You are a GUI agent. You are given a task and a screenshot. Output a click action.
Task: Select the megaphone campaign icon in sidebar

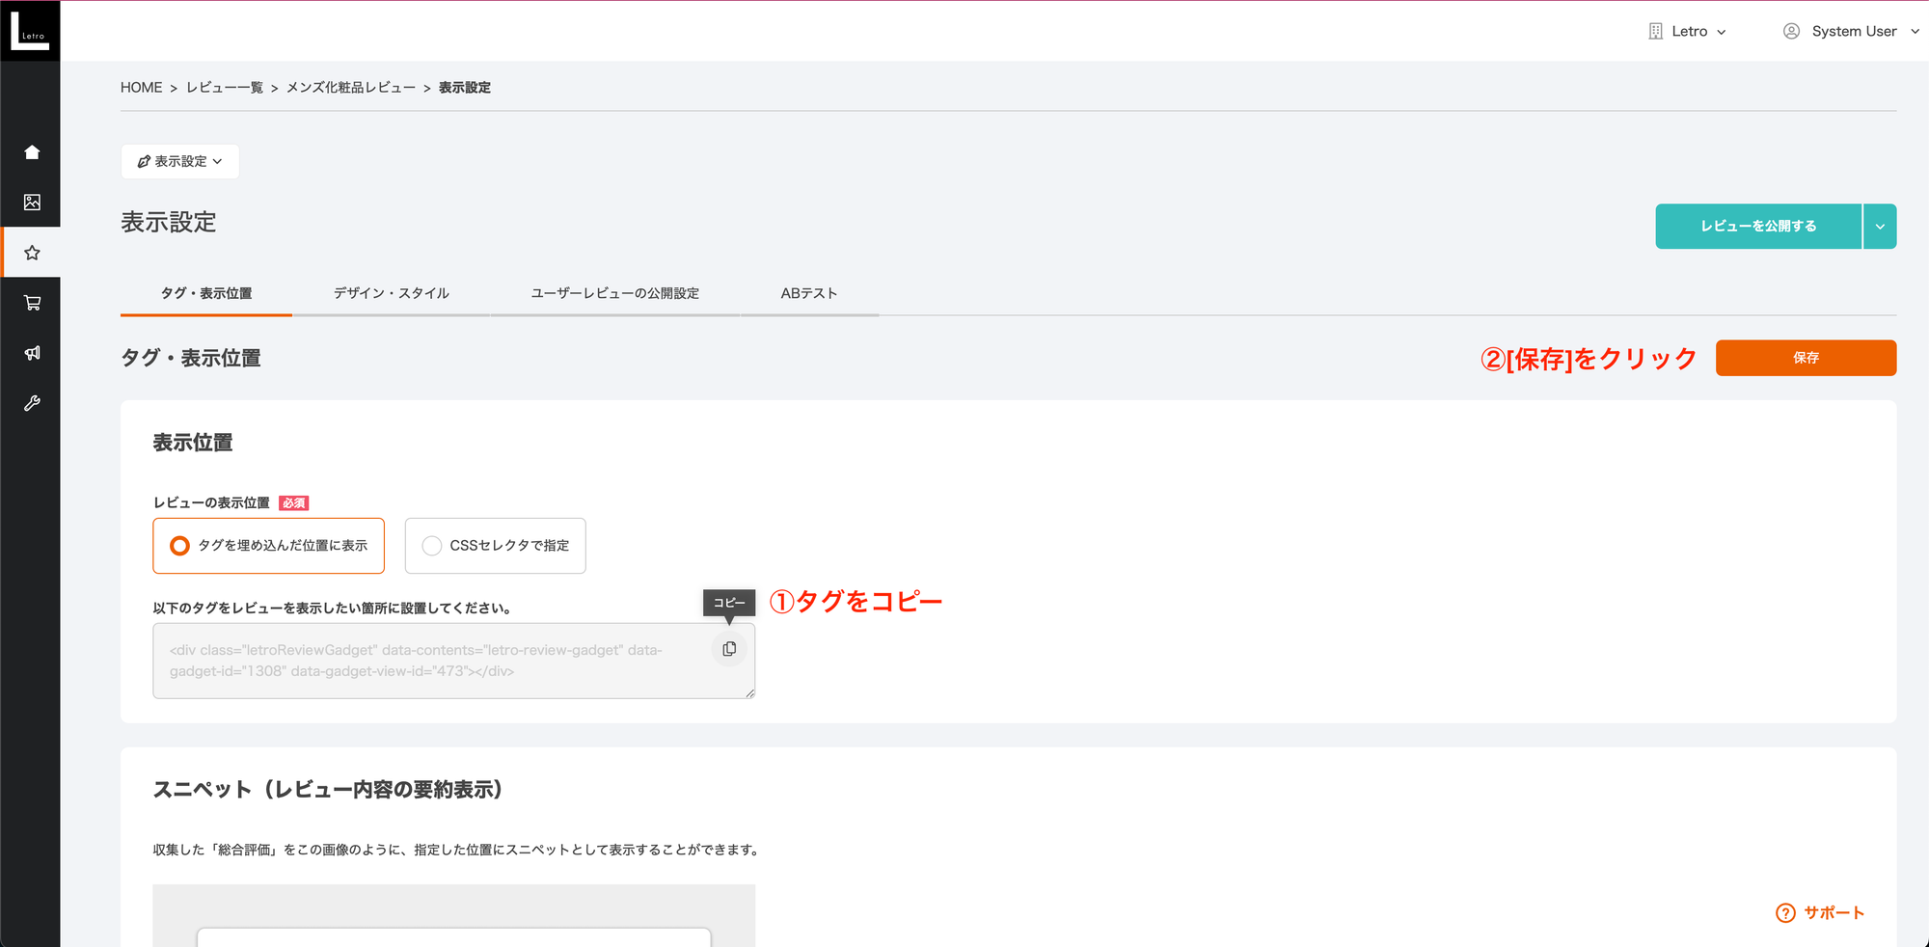pos(32,353)
